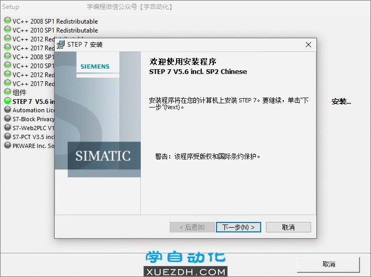Click 取消 in the background Setup window
The image size is (371, 277).
tap(328, 264)
